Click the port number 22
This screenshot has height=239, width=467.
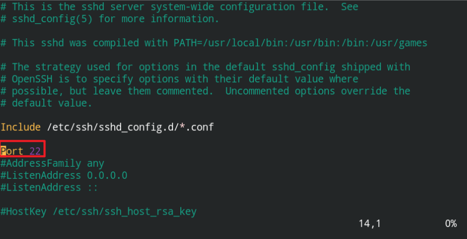pos(35,151)
